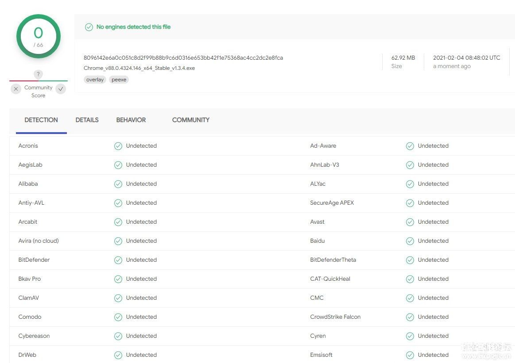
Task: Click the 0/66 detection score circle
Action: (x=39, y=36)
